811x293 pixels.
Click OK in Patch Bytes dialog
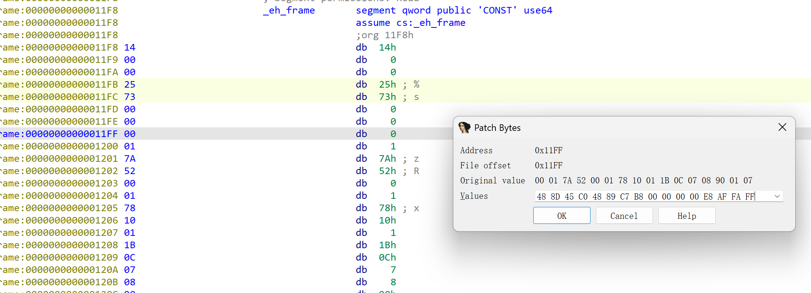pos(562,216)
